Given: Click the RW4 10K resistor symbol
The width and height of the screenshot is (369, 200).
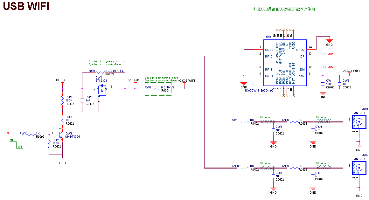Looking at the screenshot, I should click(63, 120).
